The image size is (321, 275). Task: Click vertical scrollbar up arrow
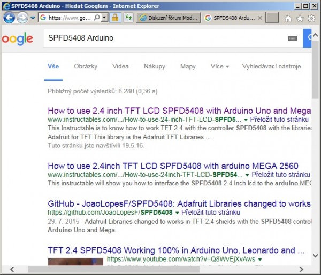(x=316, y=35)
